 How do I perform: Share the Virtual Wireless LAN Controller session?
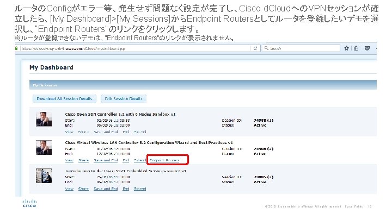tap(83, 160)
